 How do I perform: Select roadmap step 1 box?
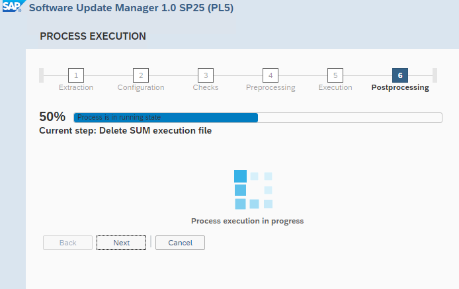pyautogui.click(x=76, y=75)
